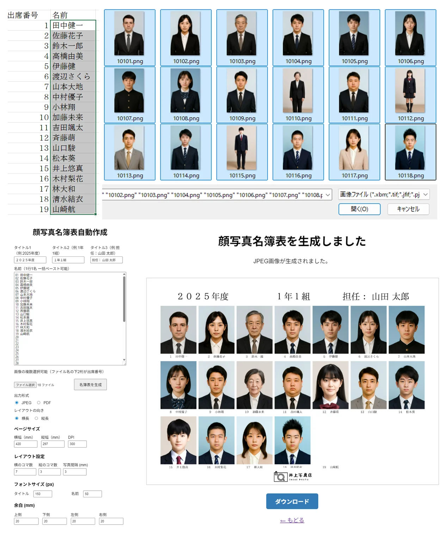Select the PDF output format radio
The image size is (445, 534).
pyautogui.click(x=39, y=403)
